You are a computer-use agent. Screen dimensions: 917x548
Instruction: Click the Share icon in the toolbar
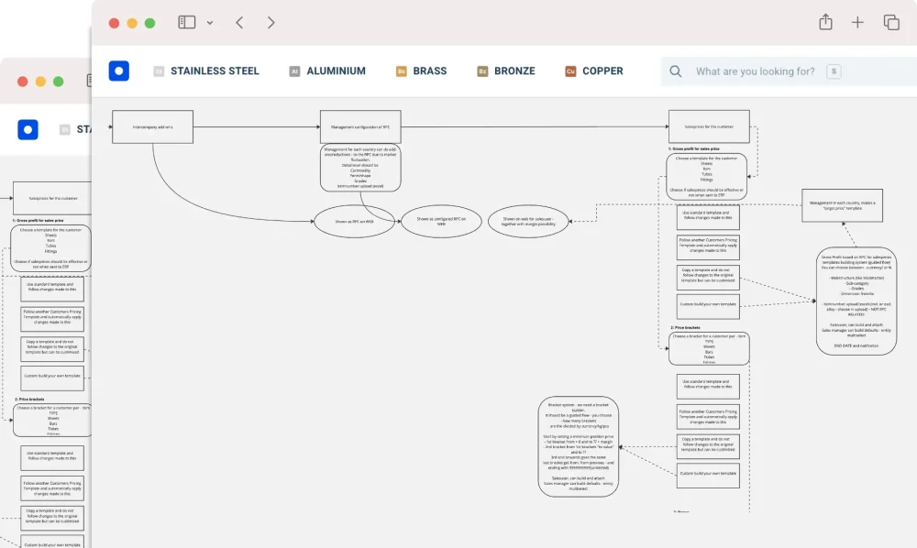point(824,21)
